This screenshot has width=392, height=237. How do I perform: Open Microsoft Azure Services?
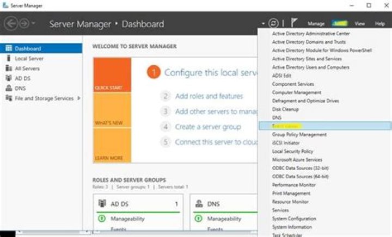click(x=297, y=160)
